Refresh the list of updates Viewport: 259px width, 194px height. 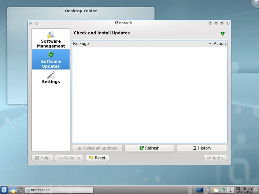[x=150, y=148]
